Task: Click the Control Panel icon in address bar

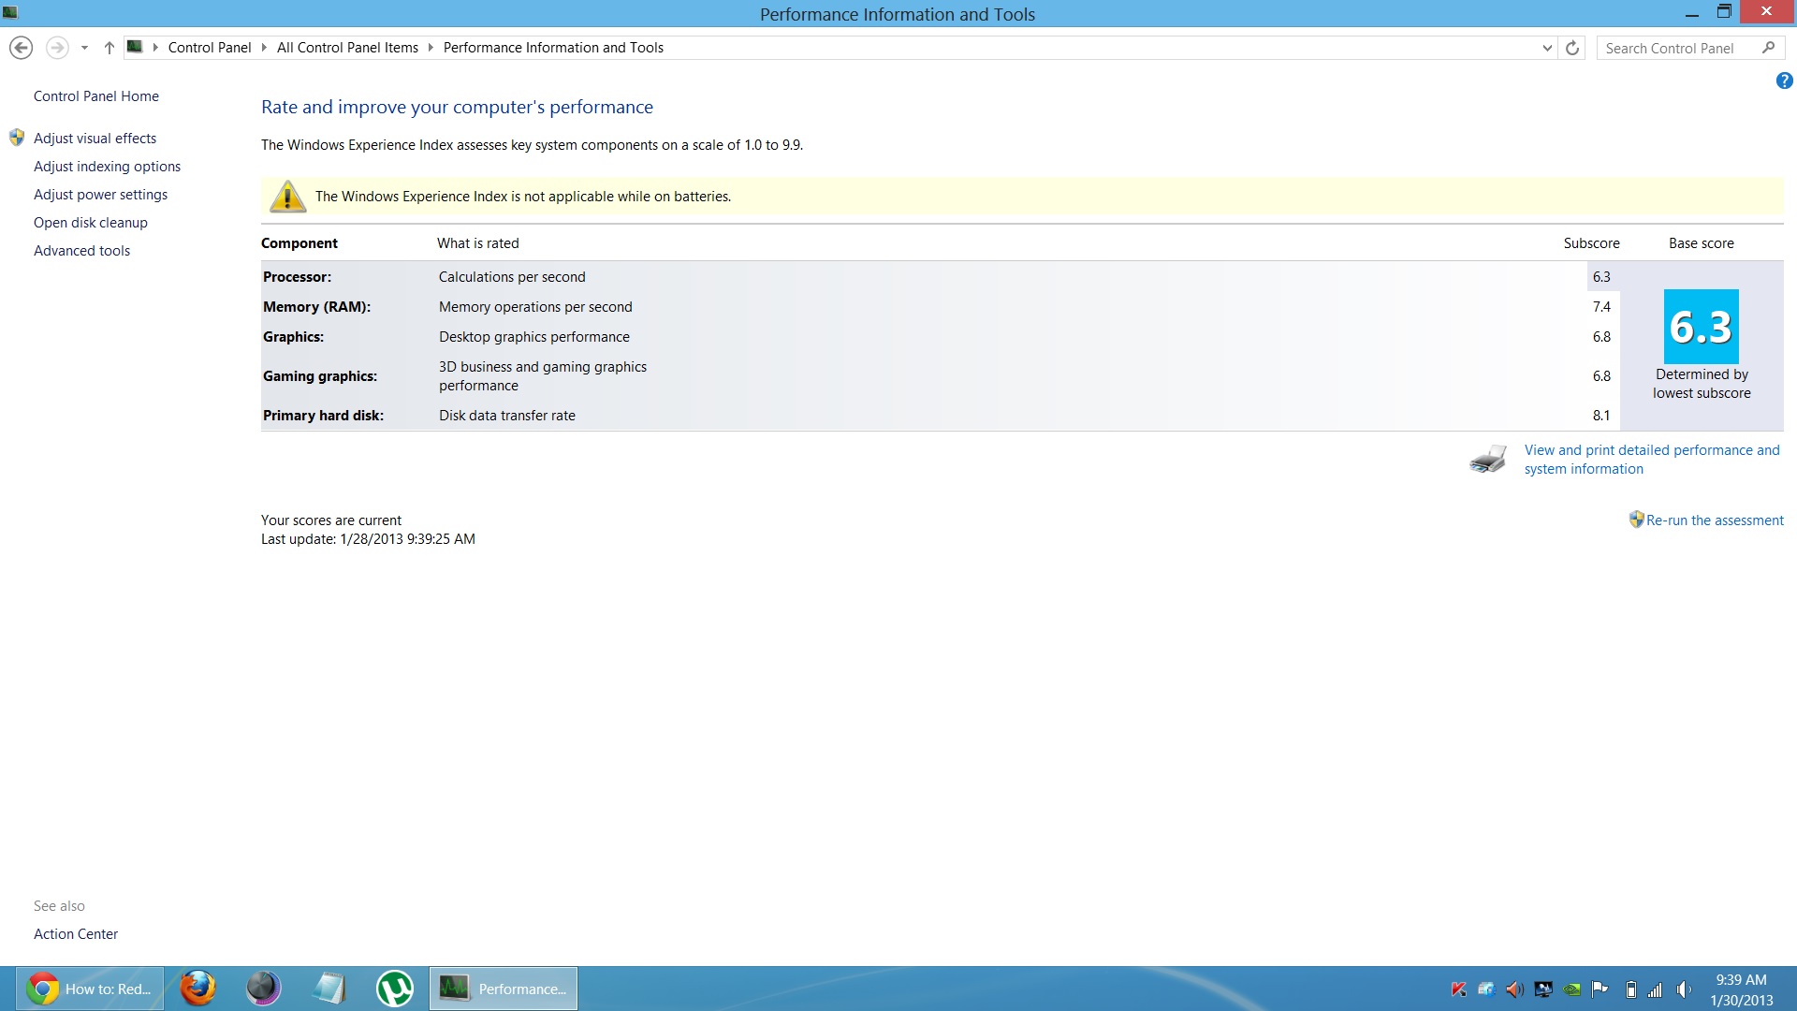Action: (135, 47)
